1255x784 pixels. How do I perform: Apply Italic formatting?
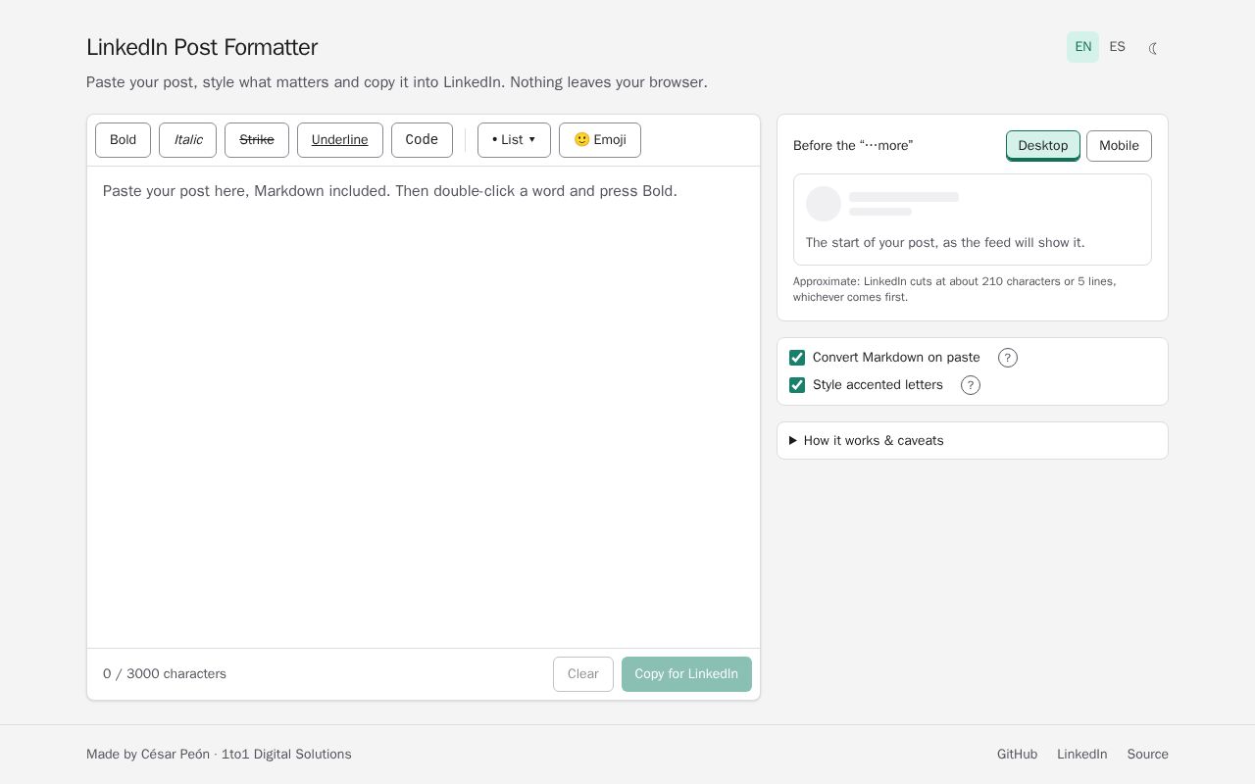(x=187, y=140)
